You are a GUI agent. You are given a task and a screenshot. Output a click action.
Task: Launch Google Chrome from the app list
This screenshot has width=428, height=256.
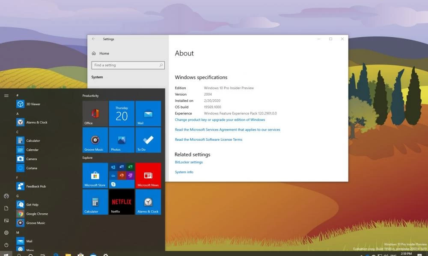click(x=37, y=214)
